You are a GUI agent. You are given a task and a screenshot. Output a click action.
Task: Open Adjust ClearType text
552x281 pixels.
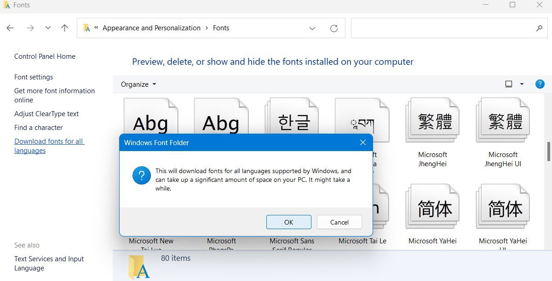click(x=46, y=114)
